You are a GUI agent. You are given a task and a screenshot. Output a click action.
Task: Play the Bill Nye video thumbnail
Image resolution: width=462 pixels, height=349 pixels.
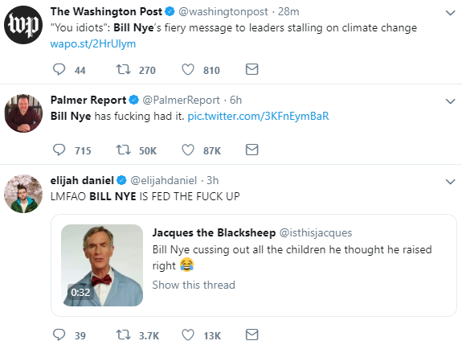coord(102,265)
